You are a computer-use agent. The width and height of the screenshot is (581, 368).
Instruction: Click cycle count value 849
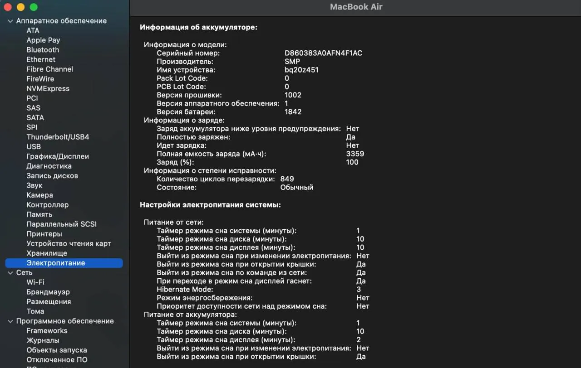(287, 179)
